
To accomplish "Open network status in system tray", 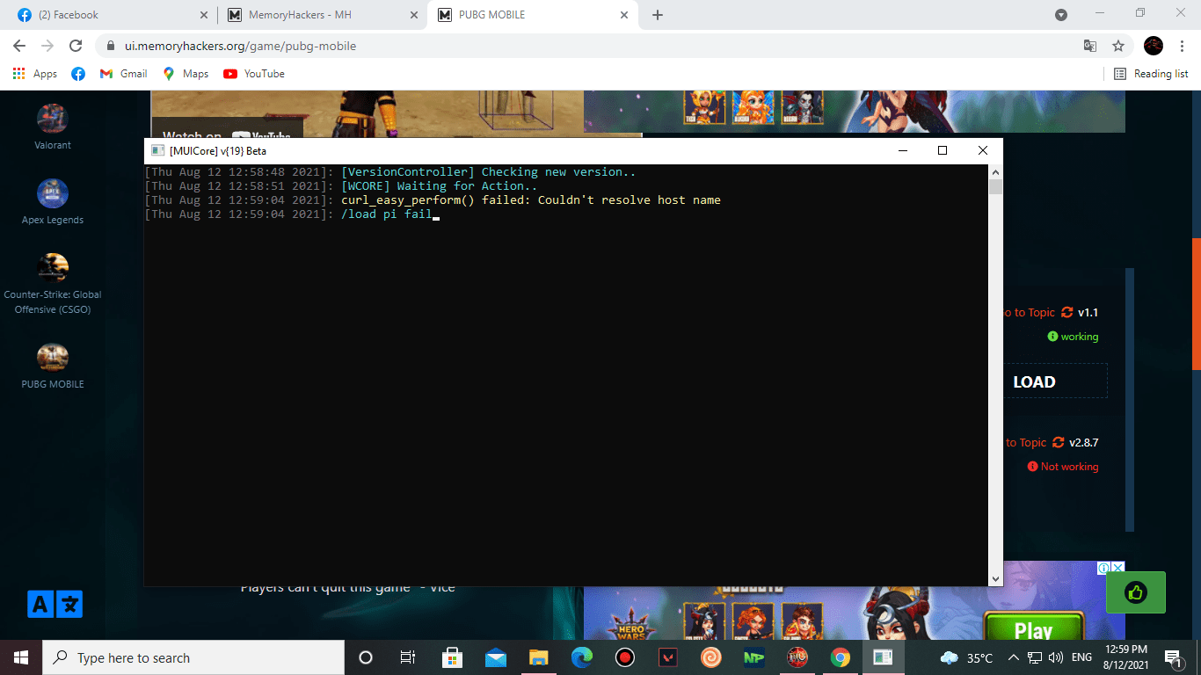I will click(x=1035, y=657).
